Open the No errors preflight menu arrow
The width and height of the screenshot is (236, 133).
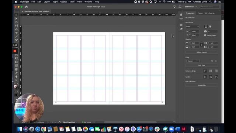click(x=94, y=122)
